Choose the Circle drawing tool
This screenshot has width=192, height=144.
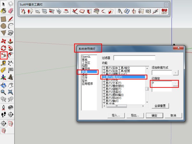[4, 26]
